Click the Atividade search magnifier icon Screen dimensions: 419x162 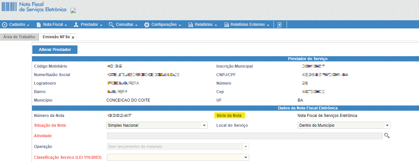point(387,136)
